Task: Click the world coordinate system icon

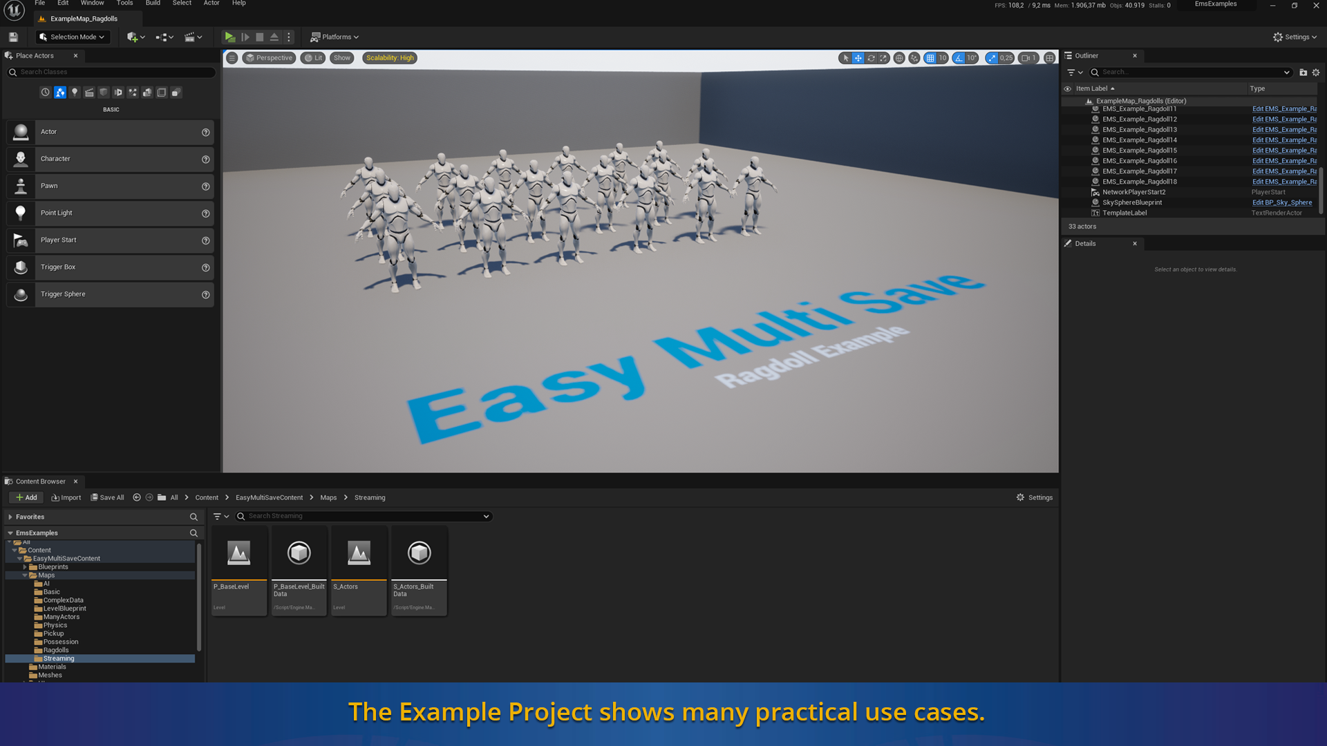Action: [899, 58]
